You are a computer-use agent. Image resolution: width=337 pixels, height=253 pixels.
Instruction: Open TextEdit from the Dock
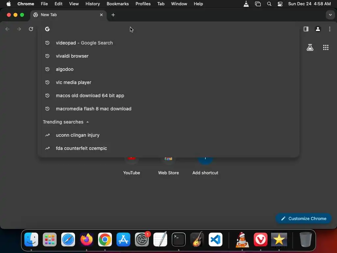coord(160,239)
